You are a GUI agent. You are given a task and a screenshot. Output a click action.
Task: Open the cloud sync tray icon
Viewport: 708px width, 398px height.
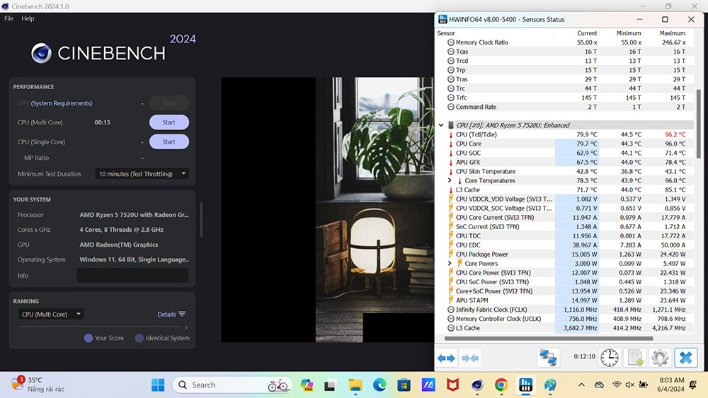(x=599, y=385)
